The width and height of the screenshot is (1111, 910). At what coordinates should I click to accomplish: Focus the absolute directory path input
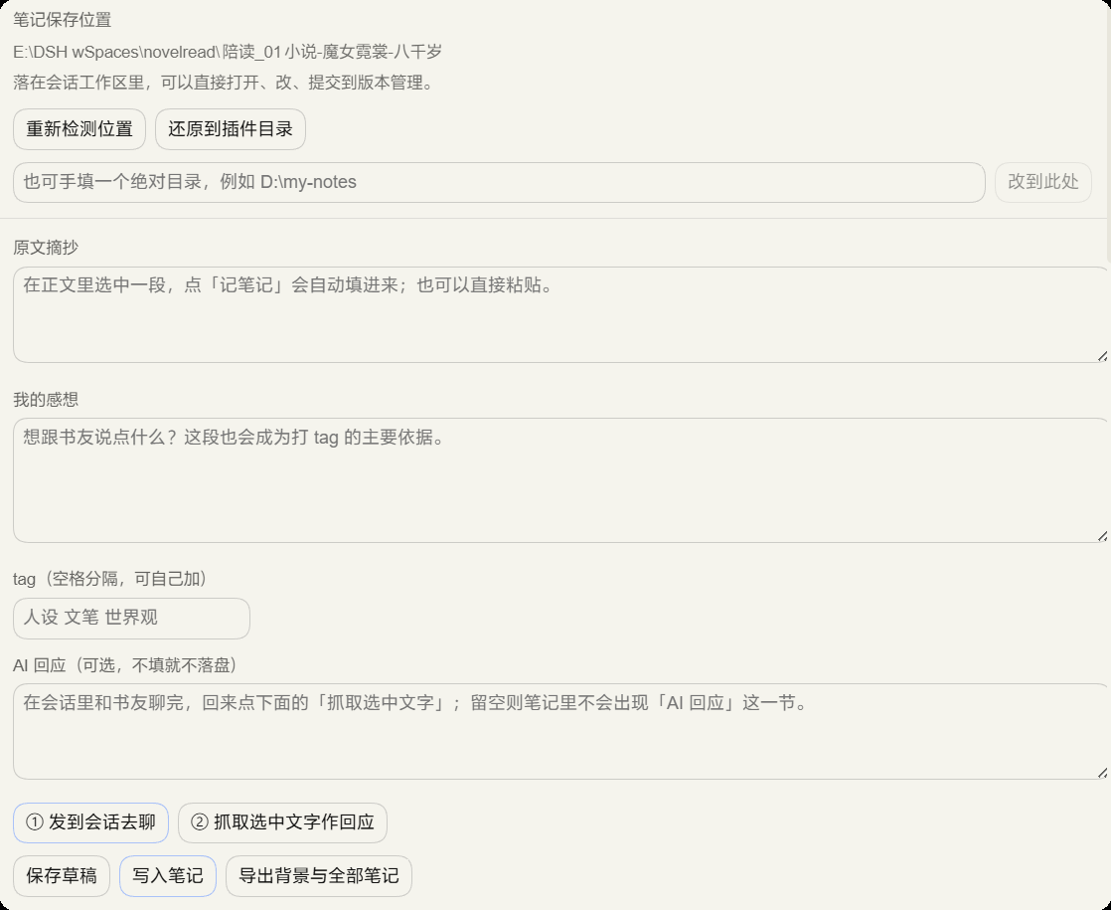499,182
